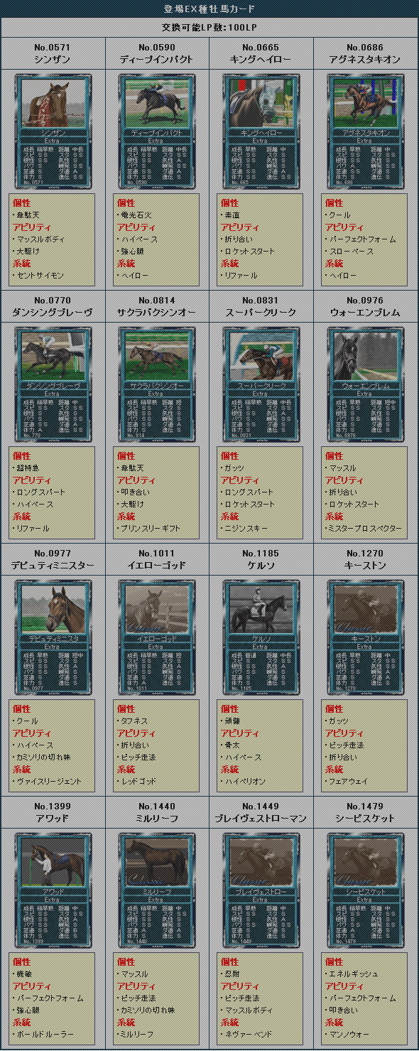
Task: Select the ケルソ horse card
Action: tap(261, 637)
